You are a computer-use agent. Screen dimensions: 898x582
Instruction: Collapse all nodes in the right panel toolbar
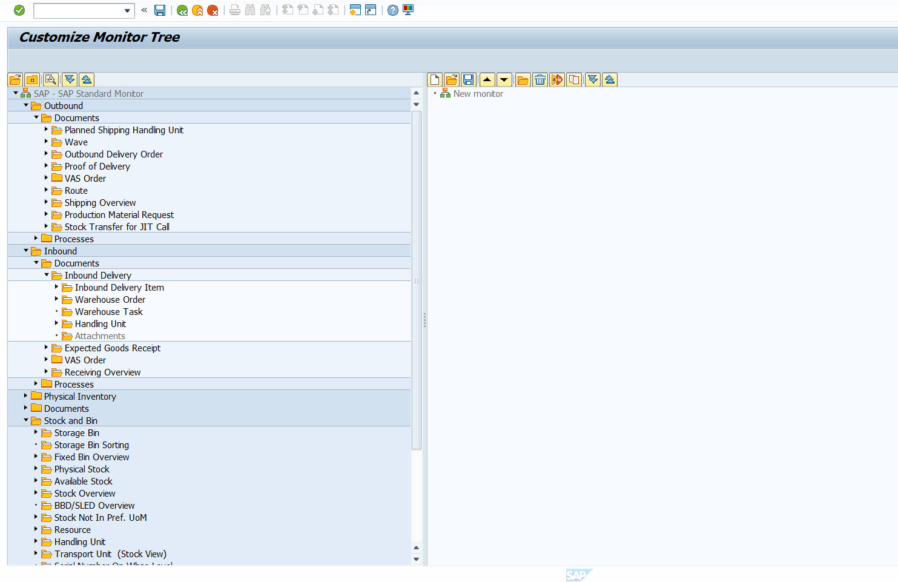pos(610,80)
